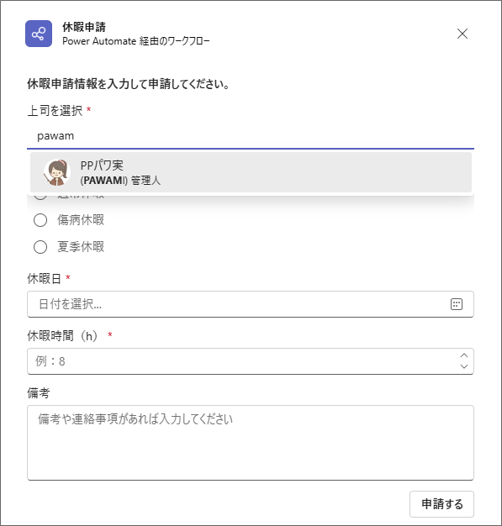Click the 休暇日 field label
502x526 pixels.
[x=44, y=279]
